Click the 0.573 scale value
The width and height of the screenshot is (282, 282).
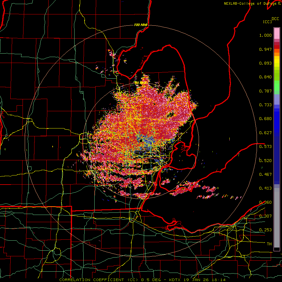point(265,147)
